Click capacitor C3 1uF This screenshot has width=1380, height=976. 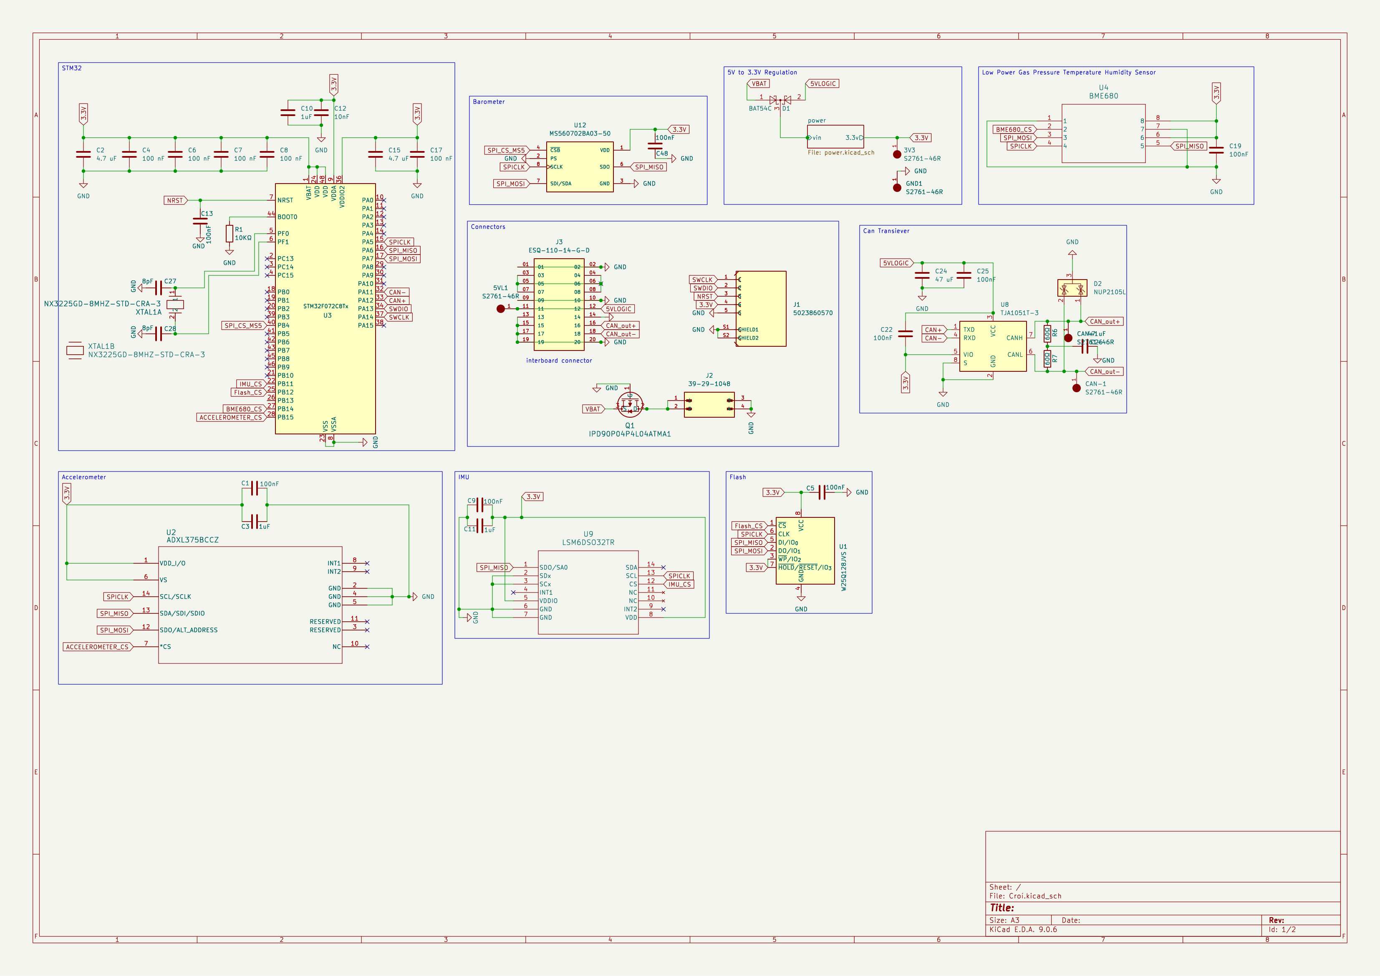pos(254,521)
